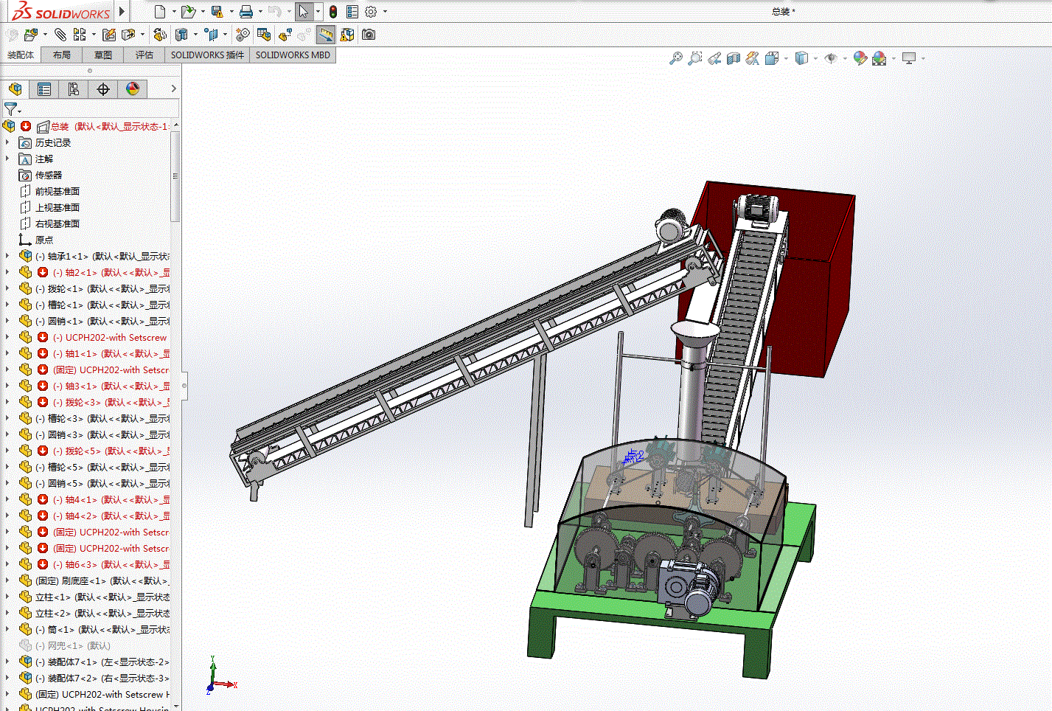1052x711 pixels.
Task: Open the Save dropdown arrow
Action: coord(231,12)
